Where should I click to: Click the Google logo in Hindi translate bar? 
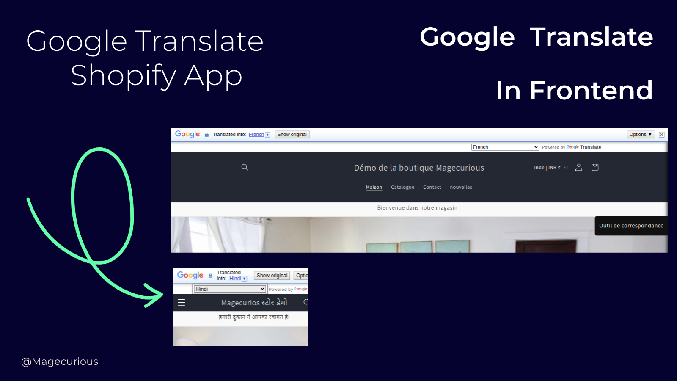point(190,275)
